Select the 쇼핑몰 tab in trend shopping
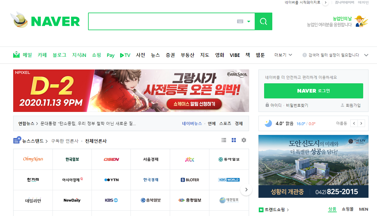Screen dimensions: 377x216 point(347,209)
